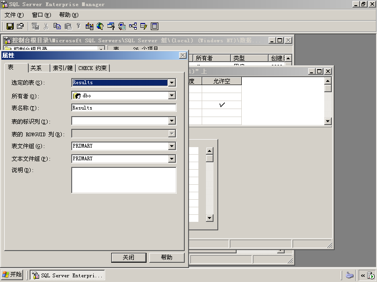The height and width of the screenshot is (282, 377).
Task: Click the table designer vertical scrollbar thumb
Action: pyautogui.click(x=328, y=88)
